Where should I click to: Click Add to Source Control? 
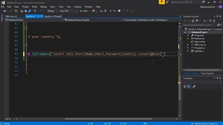coord(205,124)
